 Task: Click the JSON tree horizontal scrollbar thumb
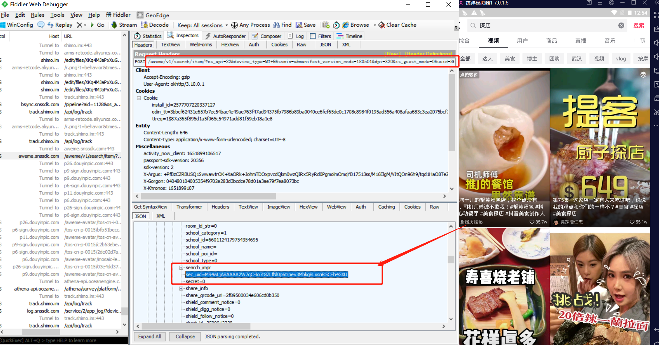point(196,326)
